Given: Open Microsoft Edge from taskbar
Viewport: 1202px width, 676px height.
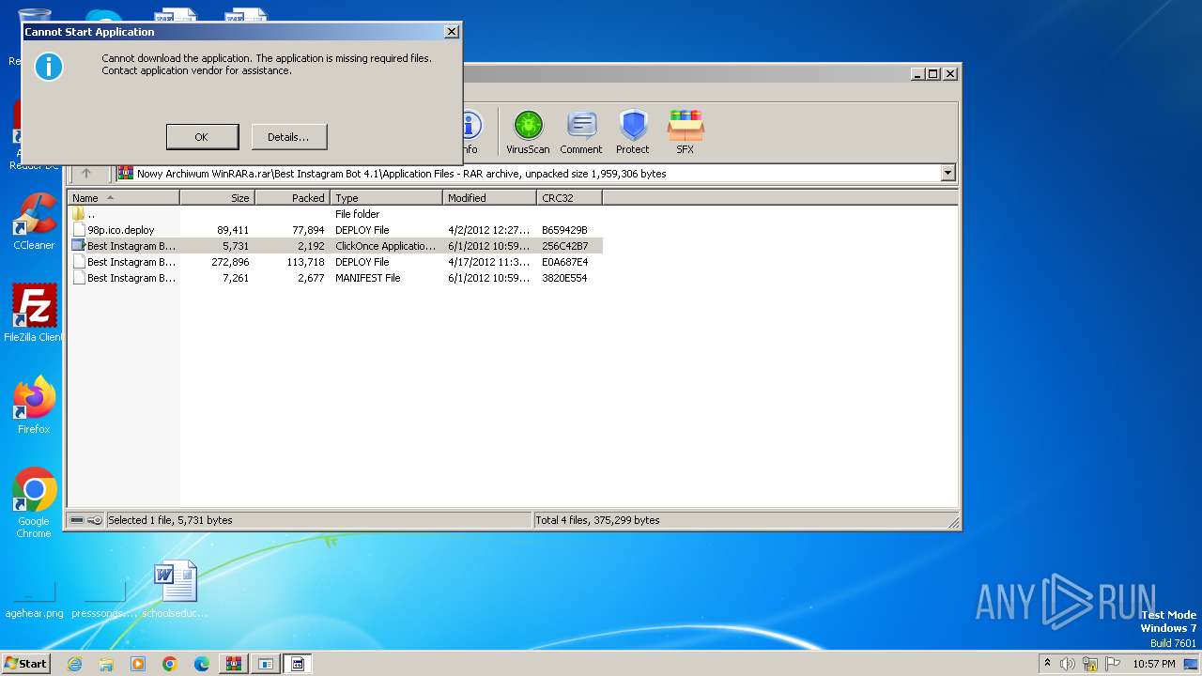Looking at the screenshot, I should click(x=202, y=664).
